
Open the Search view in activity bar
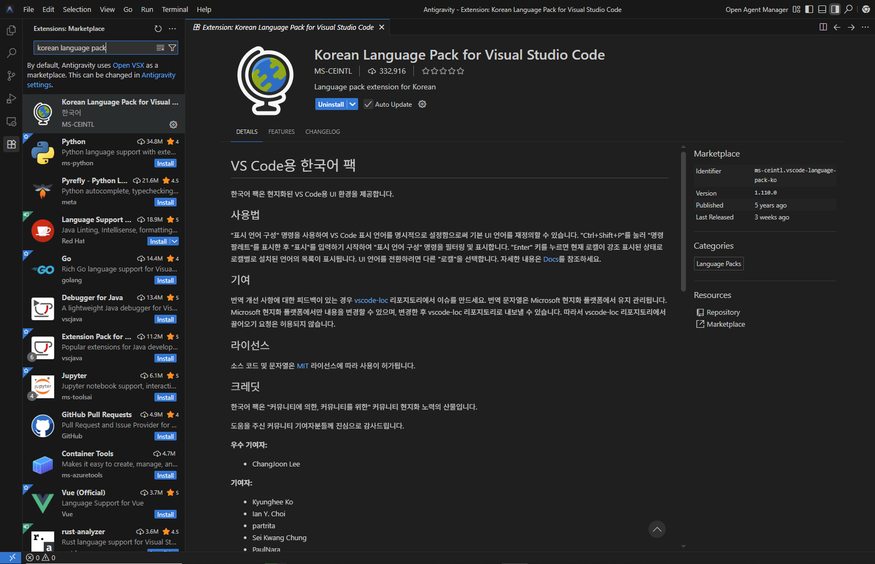11,53
